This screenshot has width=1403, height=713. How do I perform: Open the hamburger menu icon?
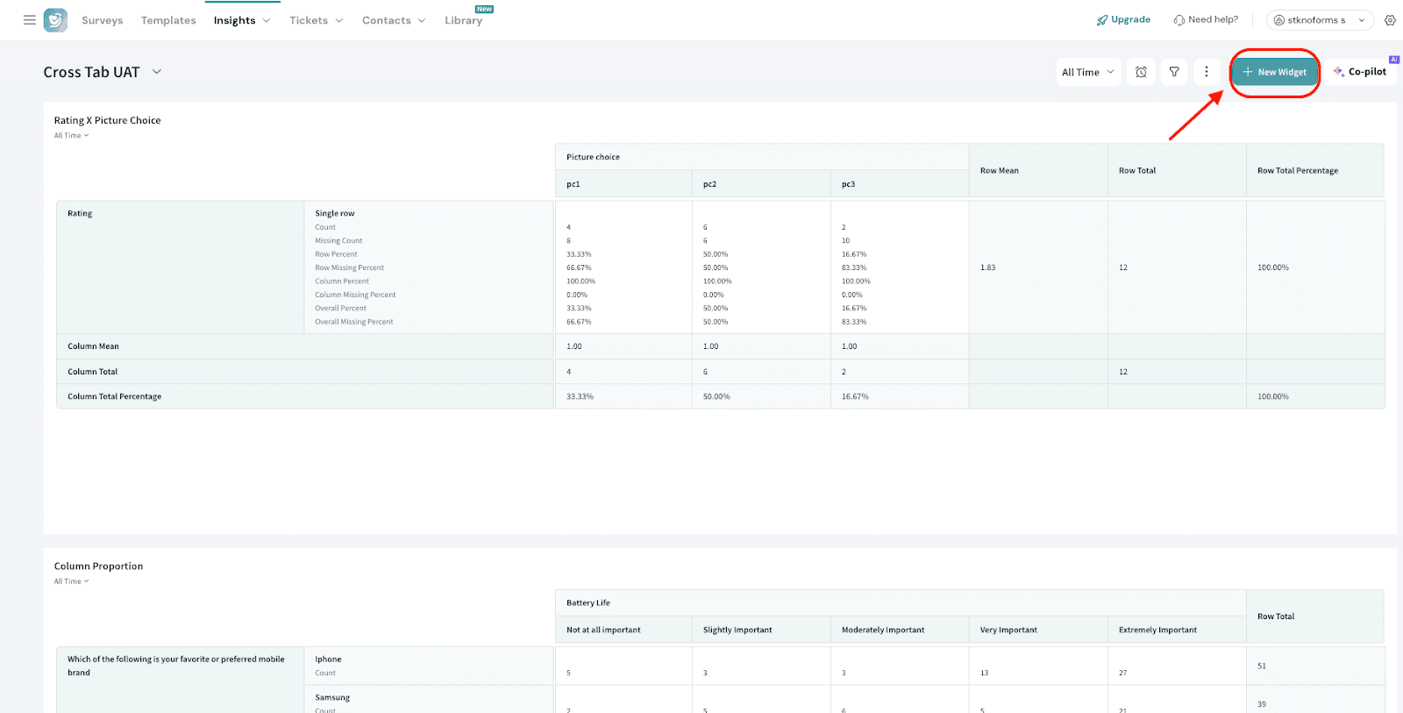[x=29, y=19]
